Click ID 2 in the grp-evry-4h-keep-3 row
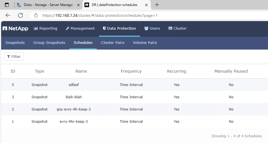This screenshot has height=143, width=268. (x=13, y=109)
